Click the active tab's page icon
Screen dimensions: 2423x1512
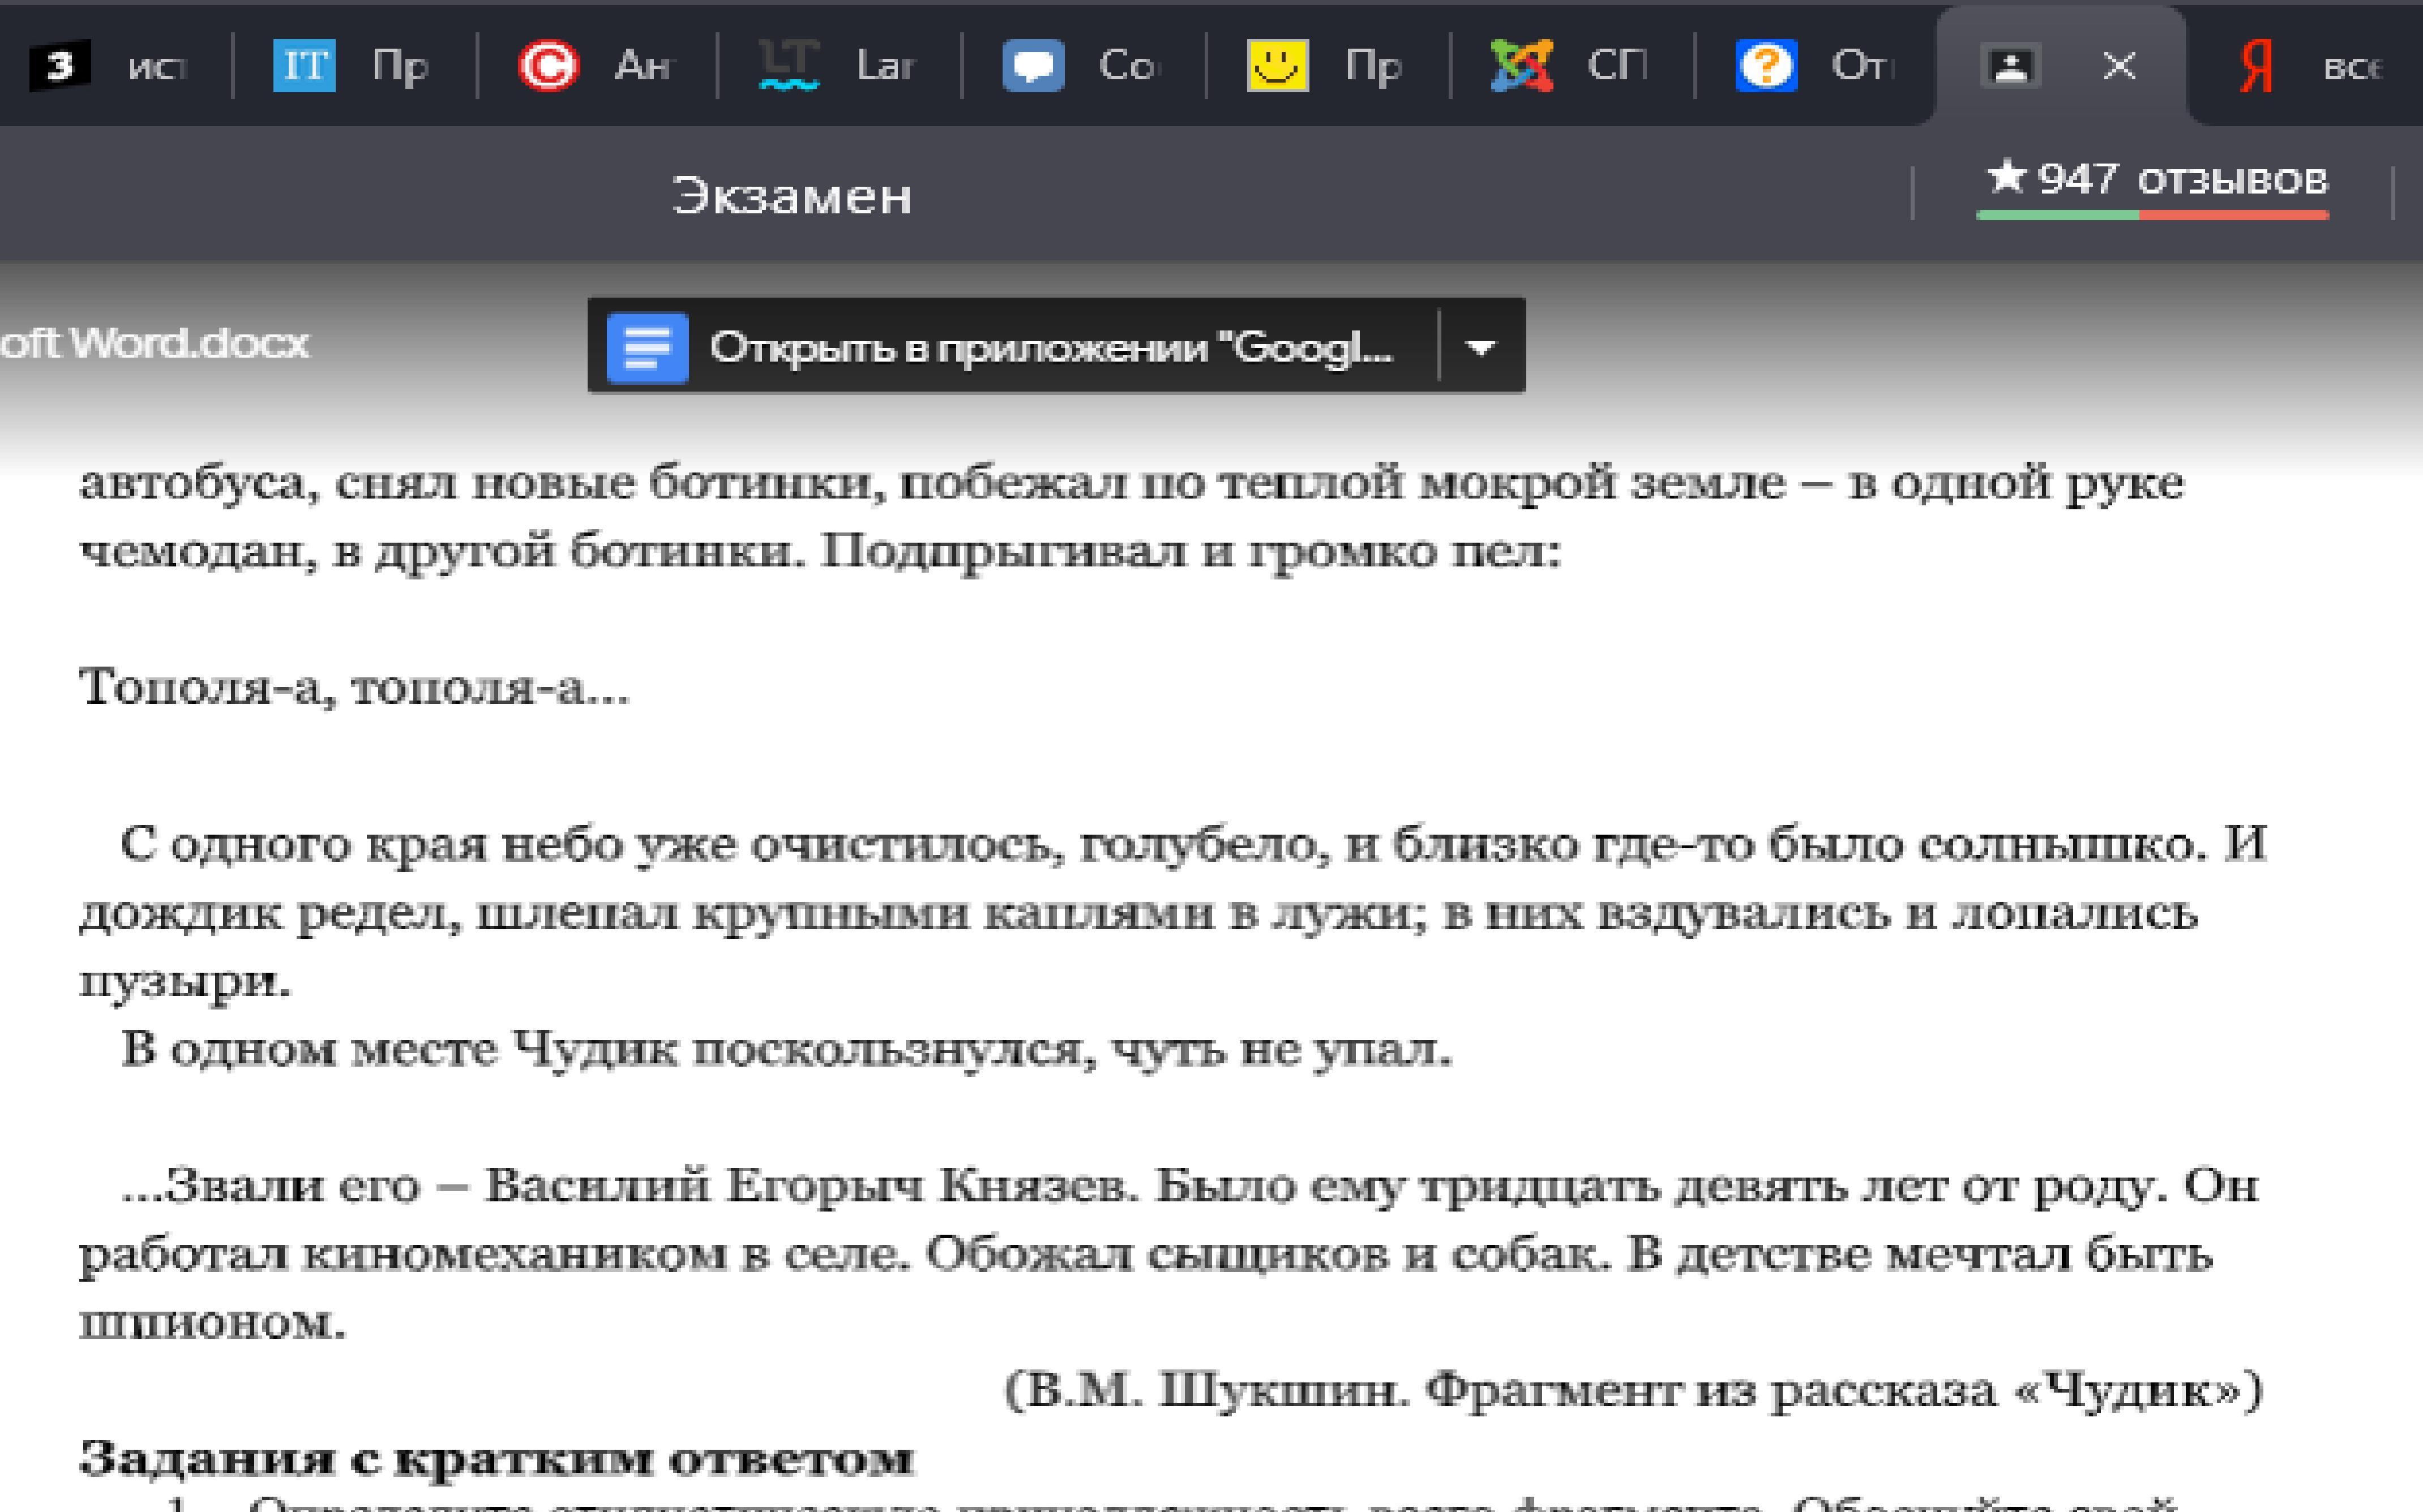(2011, 67)
